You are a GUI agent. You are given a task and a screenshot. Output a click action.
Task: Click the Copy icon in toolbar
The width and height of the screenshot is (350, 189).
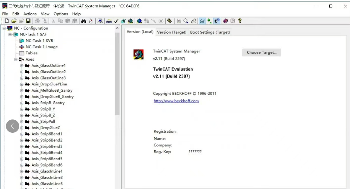point(61,21)
